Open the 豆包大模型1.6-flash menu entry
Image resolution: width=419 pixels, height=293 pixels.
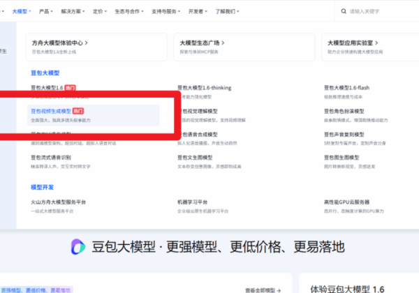[x=346, y=88]
